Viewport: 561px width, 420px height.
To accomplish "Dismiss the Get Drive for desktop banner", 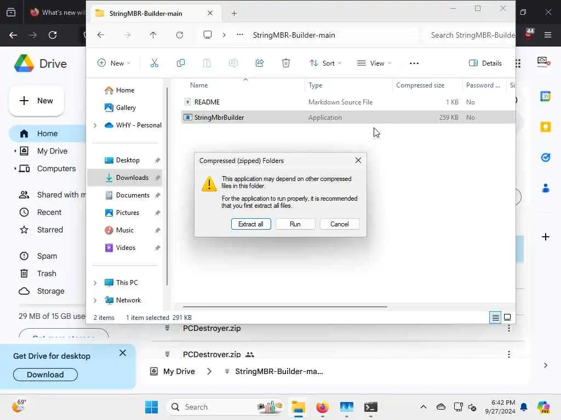I will point(123,353).
